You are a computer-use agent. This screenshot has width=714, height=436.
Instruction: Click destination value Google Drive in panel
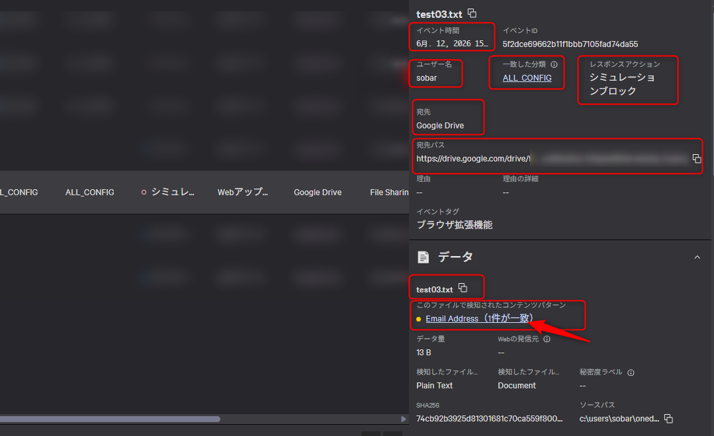click(x=440, y=126)
